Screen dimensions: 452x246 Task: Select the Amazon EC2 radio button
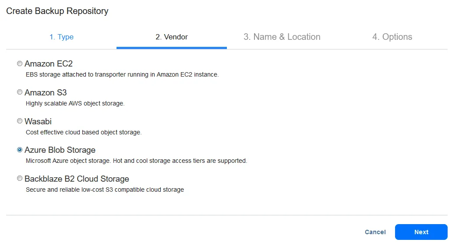click(x=20, y=63)
